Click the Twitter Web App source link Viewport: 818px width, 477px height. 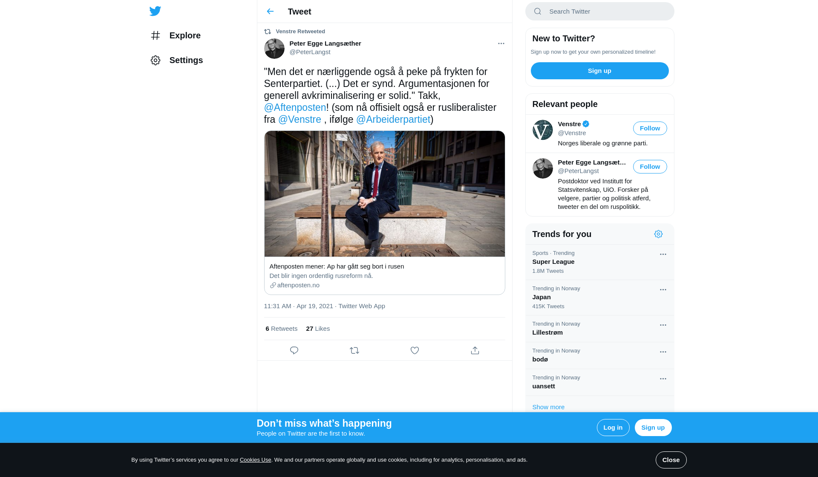362,306
